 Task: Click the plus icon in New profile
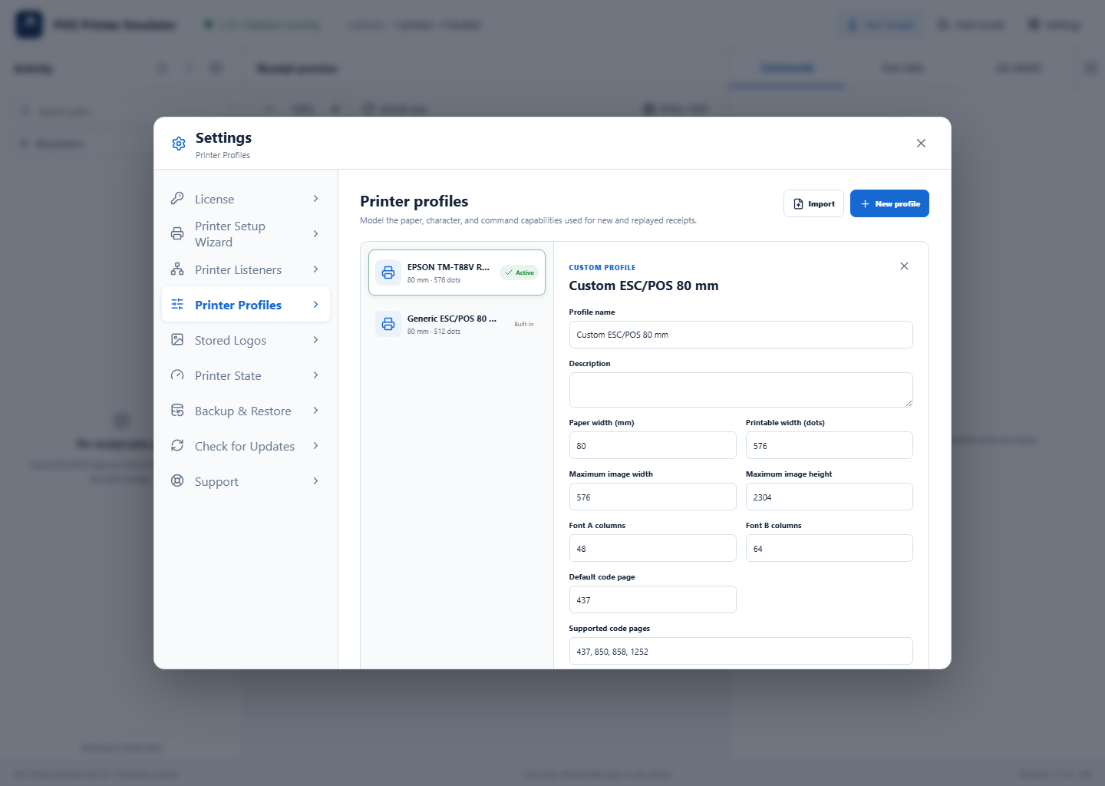(x=865, y=204)
